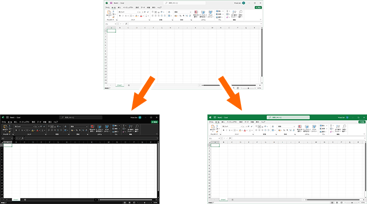Toggle Bold in the top white Excel window

120,16
